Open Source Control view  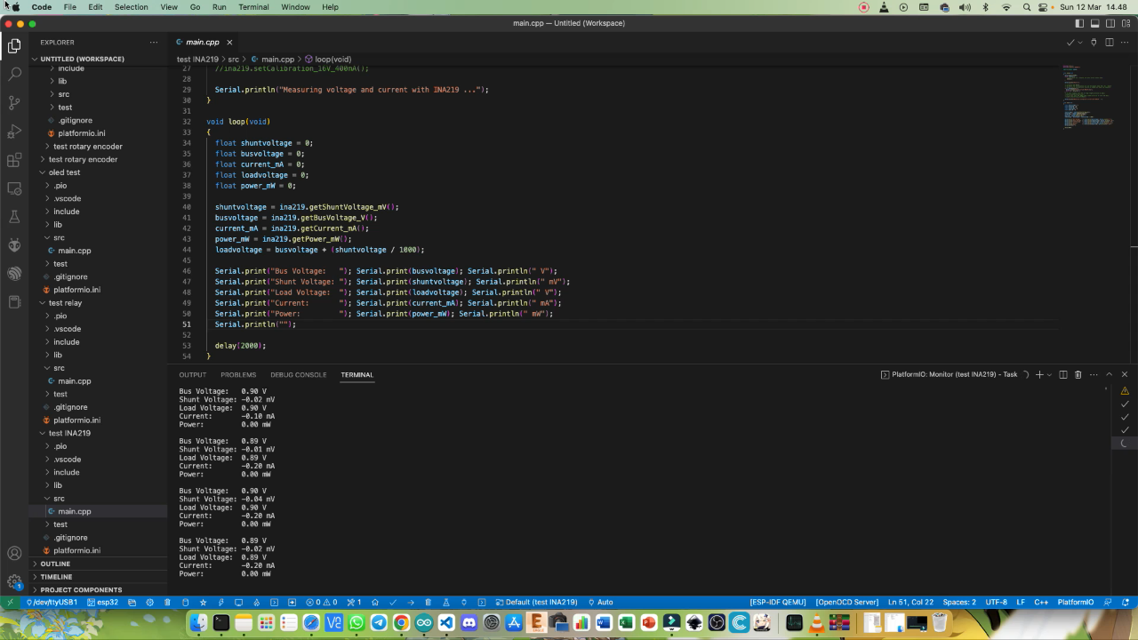pos(14,103)
